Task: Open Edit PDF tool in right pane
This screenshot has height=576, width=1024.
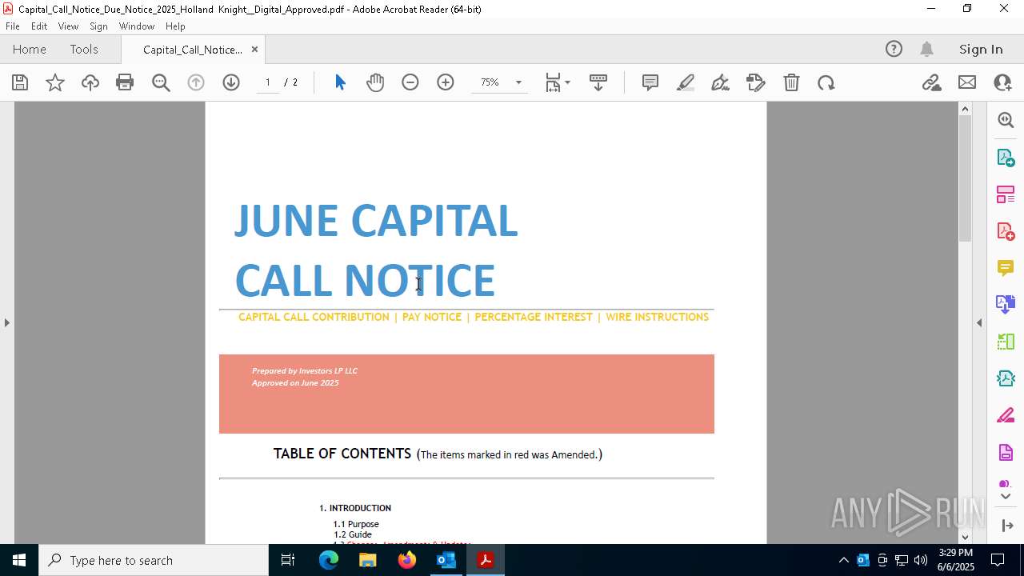Action: 1006,194
